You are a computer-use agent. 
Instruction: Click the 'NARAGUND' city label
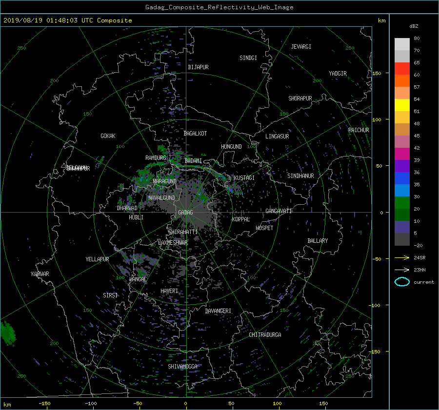[x=165, y=181]
